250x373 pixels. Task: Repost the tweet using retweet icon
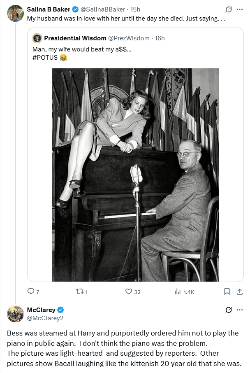point(79,291)
